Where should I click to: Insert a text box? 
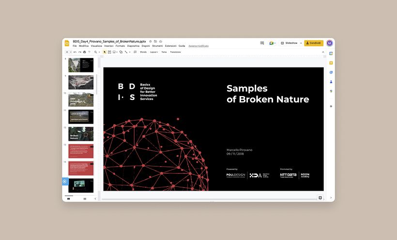tap(109, 52)
